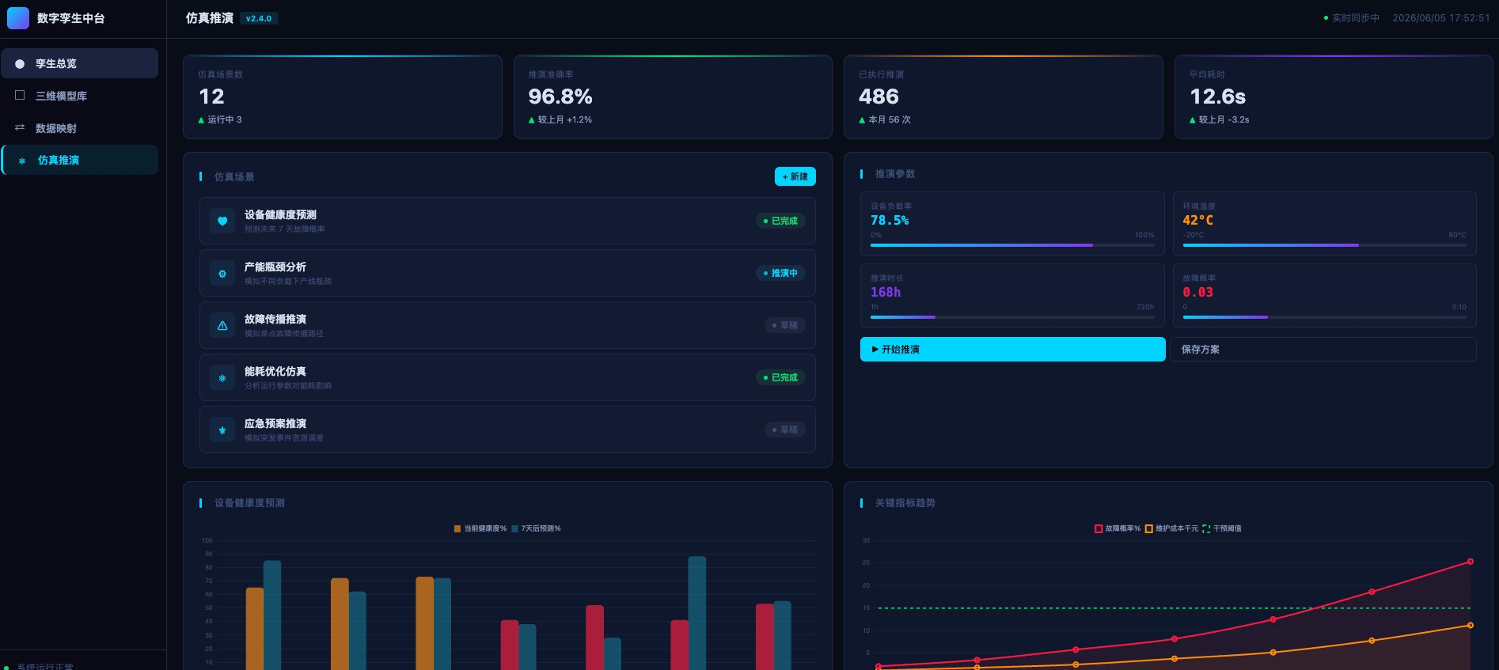Go to 数据映射 in the sidebar

coord(80,128)
